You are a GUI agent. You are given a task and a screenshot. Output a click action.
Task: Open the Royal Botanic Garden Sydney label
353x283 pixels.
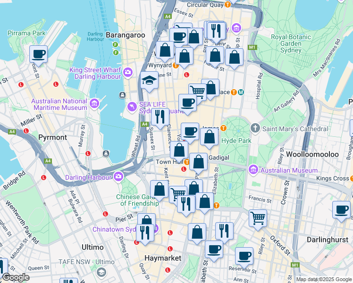coord(291,43)
